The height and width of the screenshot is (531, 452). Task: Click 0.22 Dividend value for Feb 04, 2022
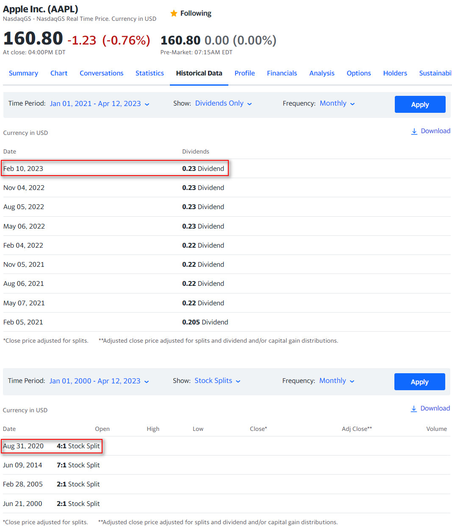(203, 246)
